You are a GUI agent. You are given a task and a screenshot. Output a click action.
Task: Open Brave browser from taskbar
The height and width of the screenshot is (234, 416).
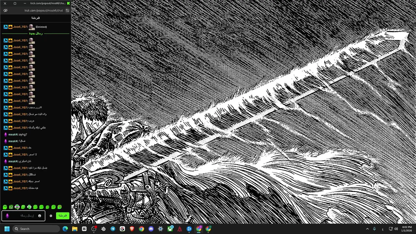(132, 229)
